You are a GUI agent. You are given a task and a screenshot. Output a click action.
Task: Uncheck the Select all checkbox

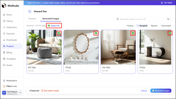[x=49, y=26]
